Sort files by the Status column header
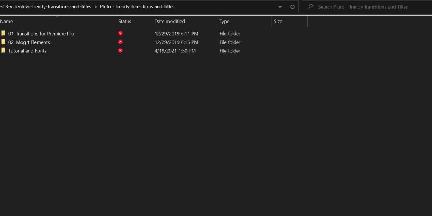432x216 pixels. [125, 22]
